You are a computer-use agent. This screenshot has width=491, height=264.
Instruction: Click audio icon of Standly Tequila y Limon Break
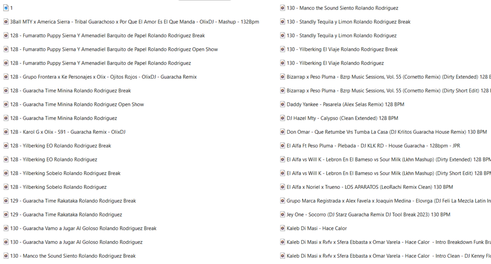coord(282,22)
